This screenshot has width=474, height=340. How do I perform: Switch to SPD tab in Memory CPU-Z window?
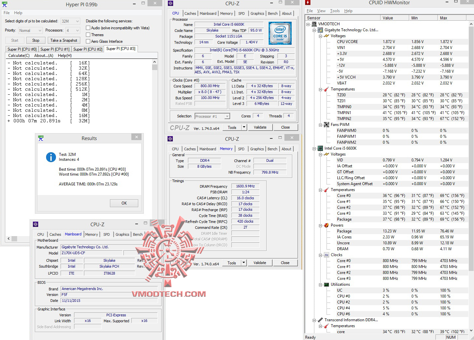pyautogui.click(x=241, y=149)
